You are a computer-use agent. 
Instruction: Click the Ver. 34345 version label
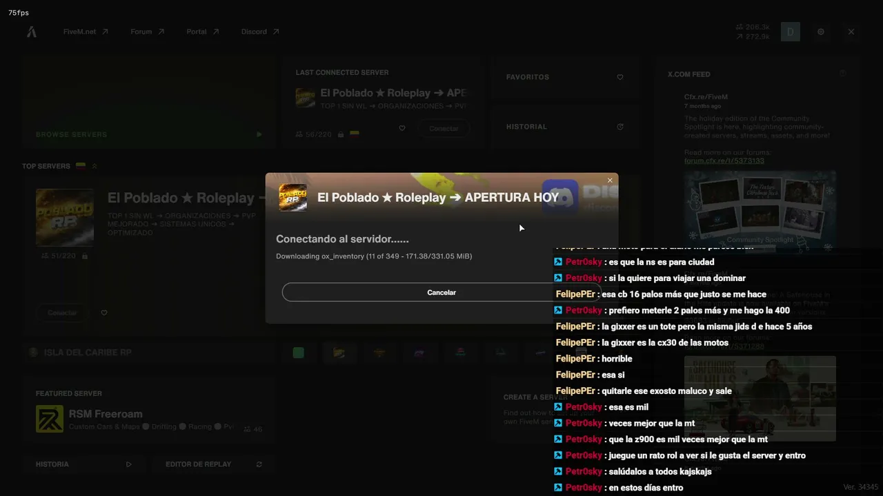point(861,488)
